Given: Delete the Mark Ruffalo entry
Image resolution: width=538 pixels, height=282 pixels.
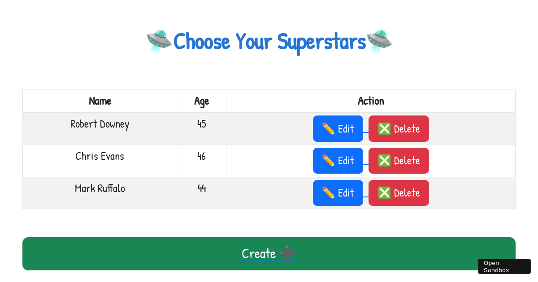Looking at the screenshot, I should [399, 193].
